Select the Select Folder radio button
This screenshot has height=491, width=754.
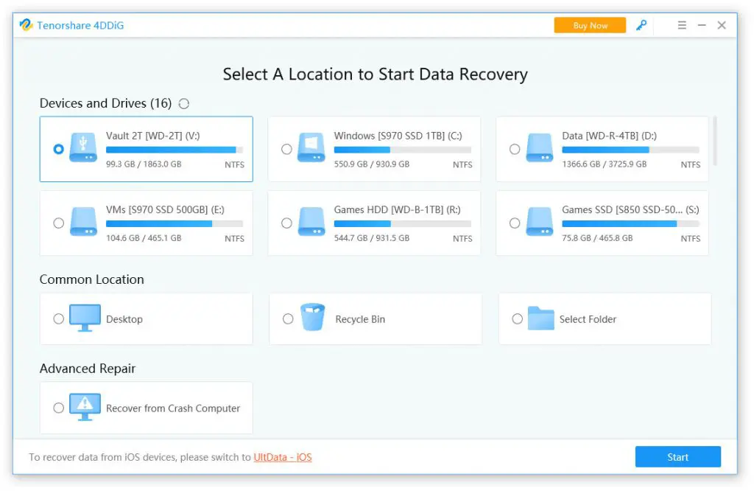coord(518,318)
